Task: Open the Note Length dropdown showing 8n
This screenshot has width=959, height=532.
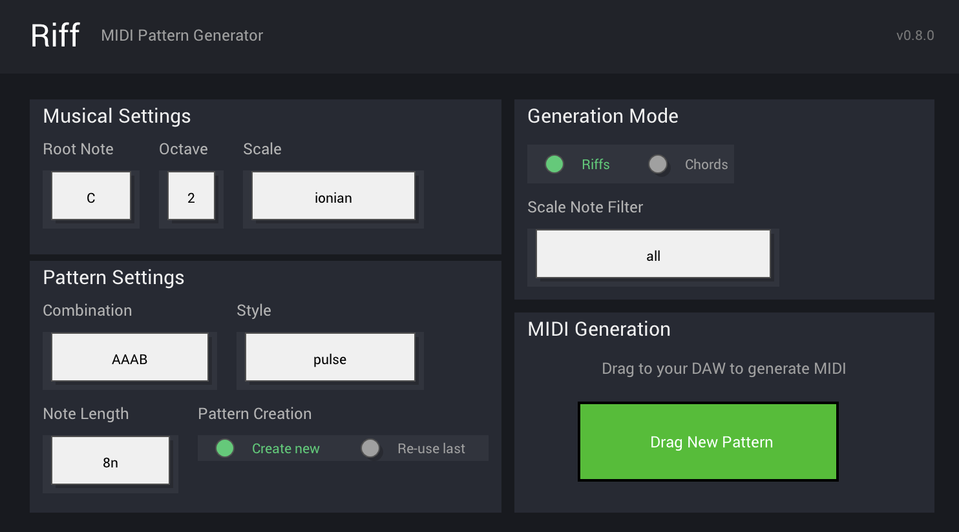Action: (111, 461)
